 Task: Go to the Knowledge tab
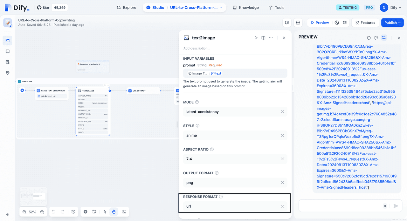coord(245,8)
